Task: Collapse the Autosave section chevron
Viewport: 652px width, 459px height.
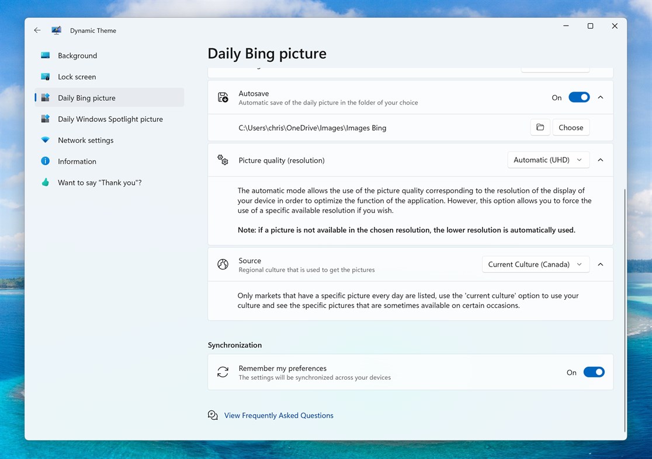Action: click(x=601, y=97)
